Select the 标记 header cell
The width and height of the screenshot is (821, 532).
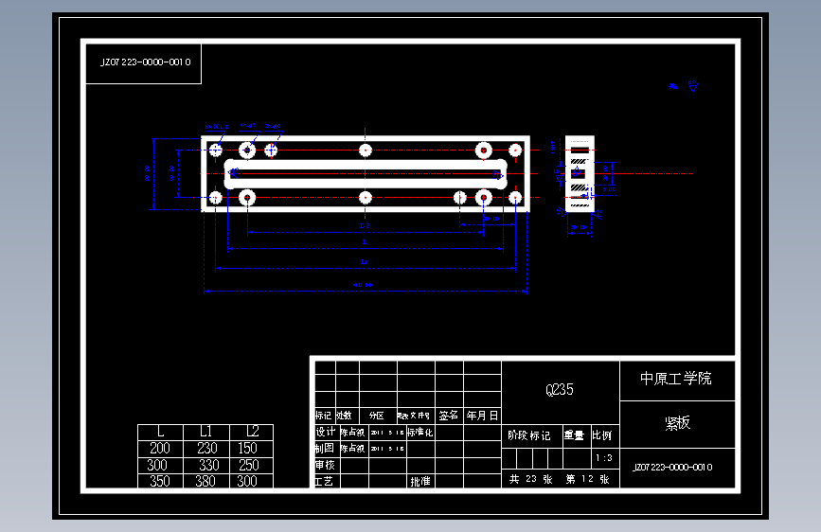point(323,416)
